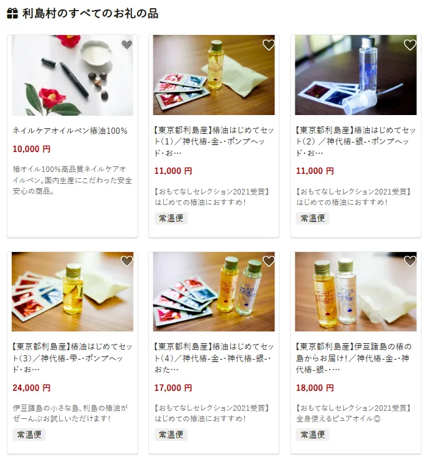Viewport: 439px width, 464px height.
Task: Click heart icon on 伊豆諸島の椿の島 card
Action: coord(410,261)
